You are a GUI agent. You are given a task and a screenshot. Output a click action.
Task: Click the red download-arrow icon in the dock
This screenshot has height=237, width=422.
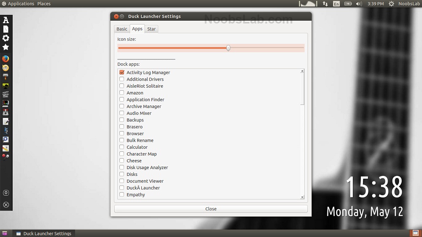pyautogui.click(x=5, y=113)
